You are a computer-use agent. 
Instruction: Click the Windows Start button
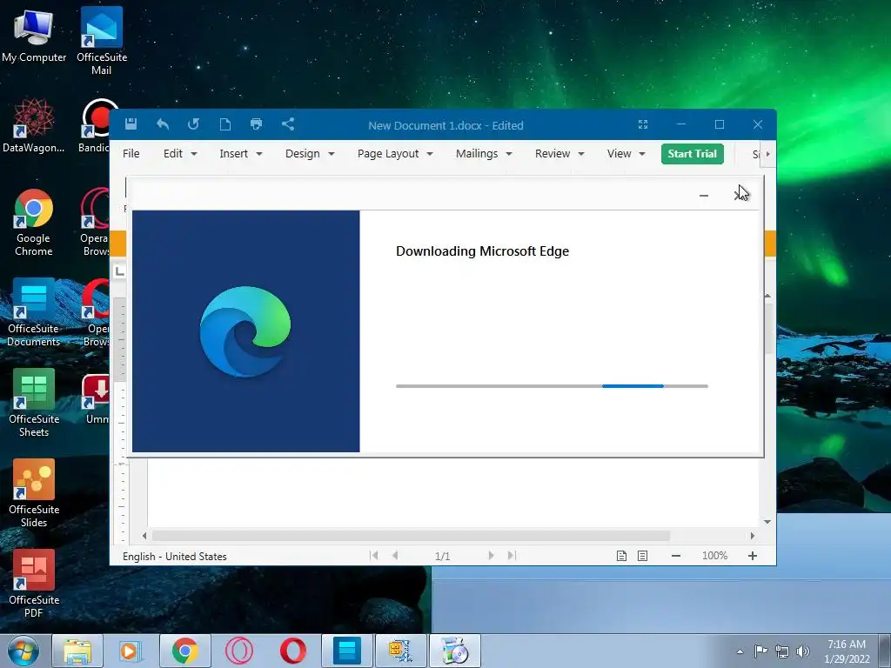[23, 651]
